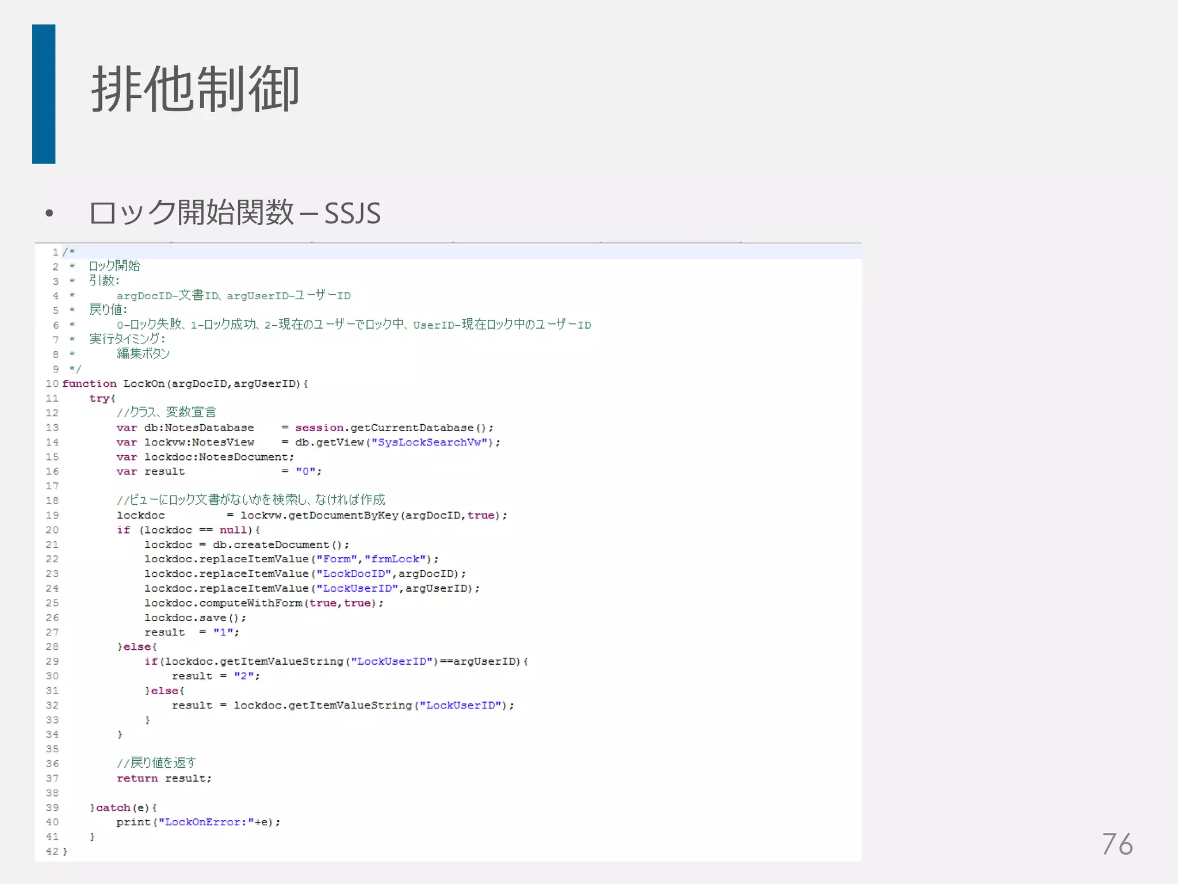Click the comment line 実行タイミング:

click(127, 339)
